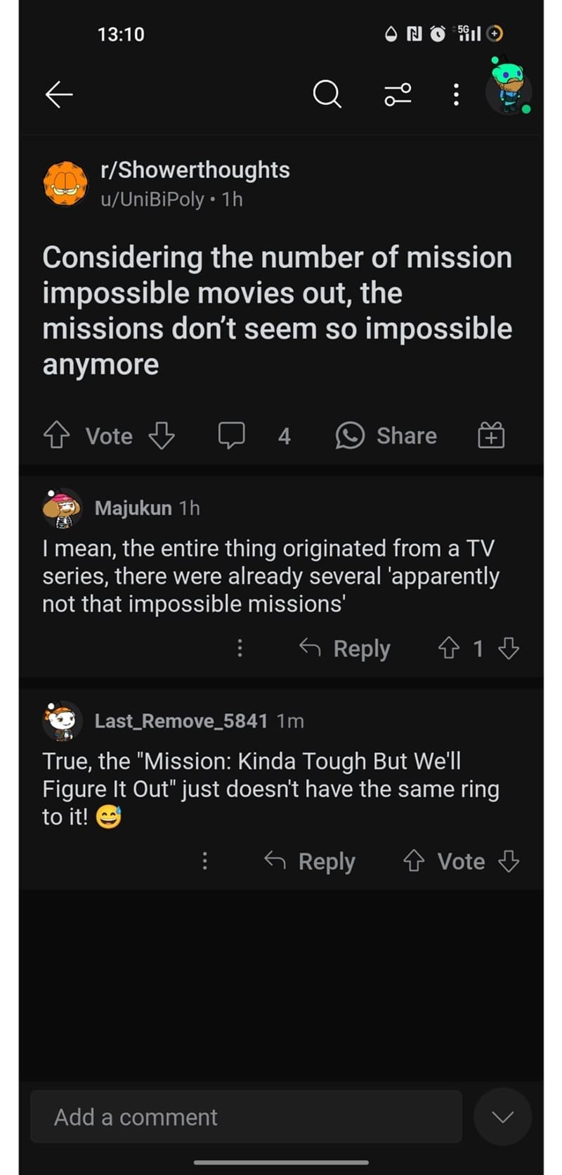The image size is (562, 1175).
Task: Upvote Majukun's comment
Action: tap(448, 648)
